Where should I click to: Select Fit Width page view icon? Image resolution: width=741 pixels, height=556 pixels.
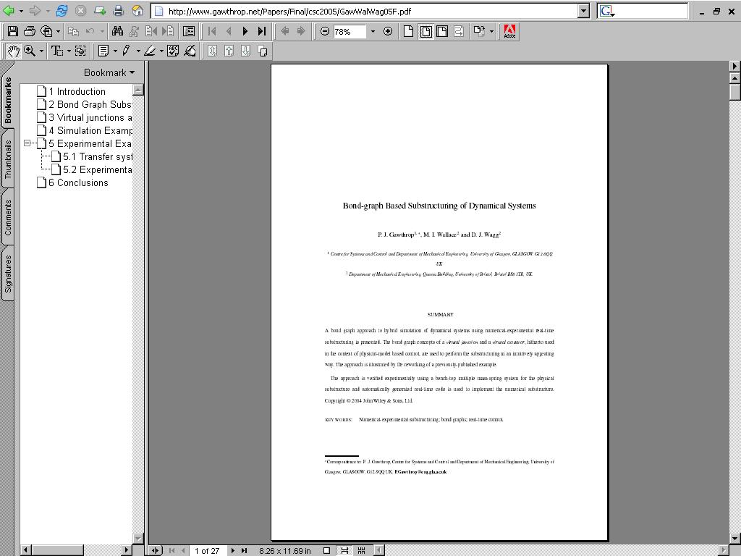point(442,32)
